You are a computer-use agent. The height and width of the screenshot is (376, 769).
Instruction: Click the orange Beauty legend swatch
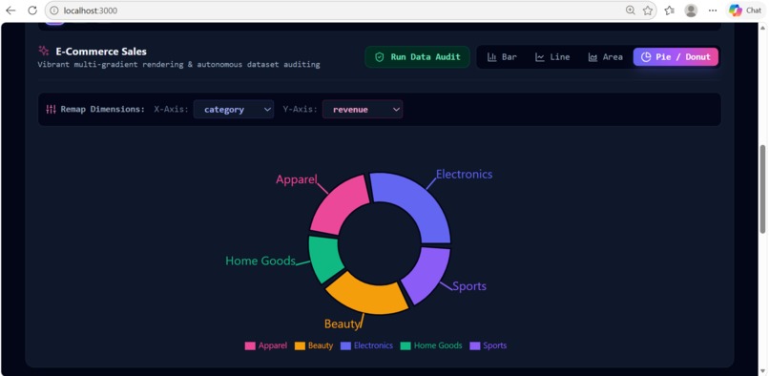click(300, 346)
